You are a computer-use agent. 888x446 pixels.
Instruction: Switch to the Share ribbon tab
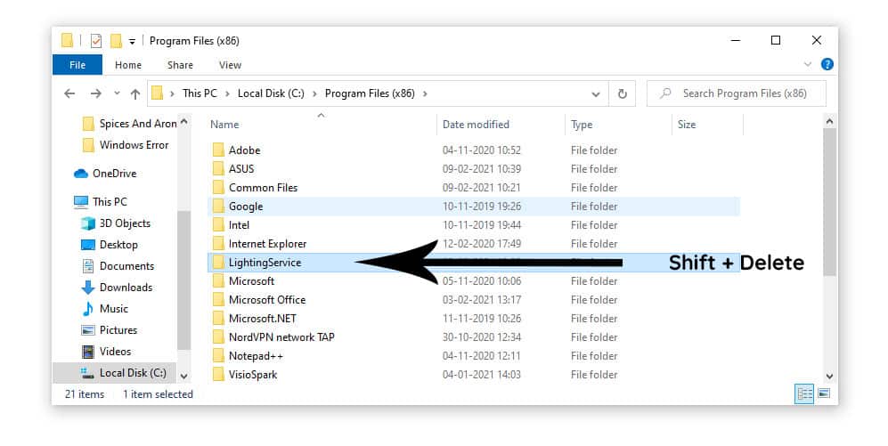point(180,65)
